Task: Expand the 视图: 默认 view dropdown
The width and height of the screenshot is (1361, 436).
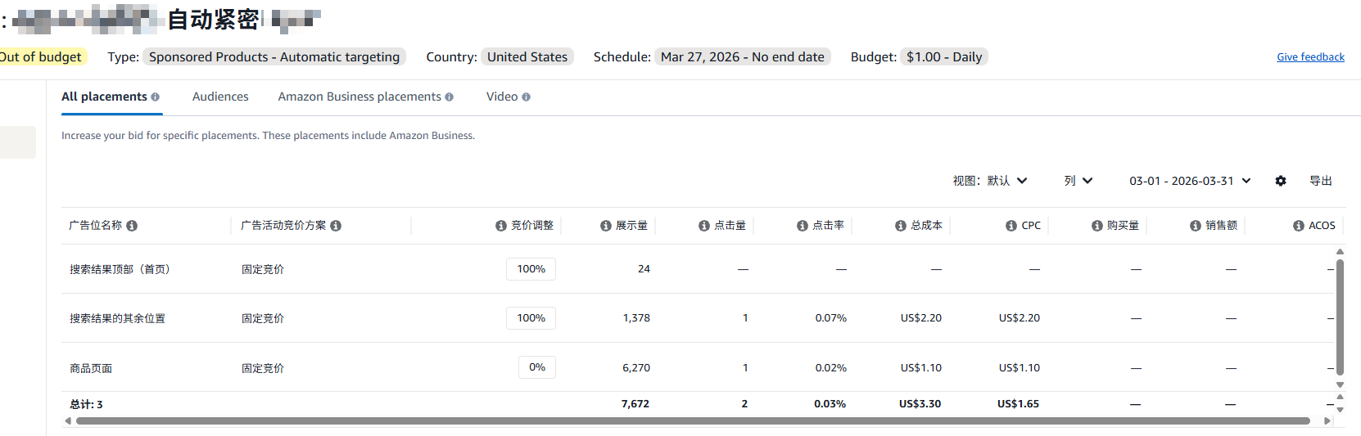Action: [x=989, y=181]
